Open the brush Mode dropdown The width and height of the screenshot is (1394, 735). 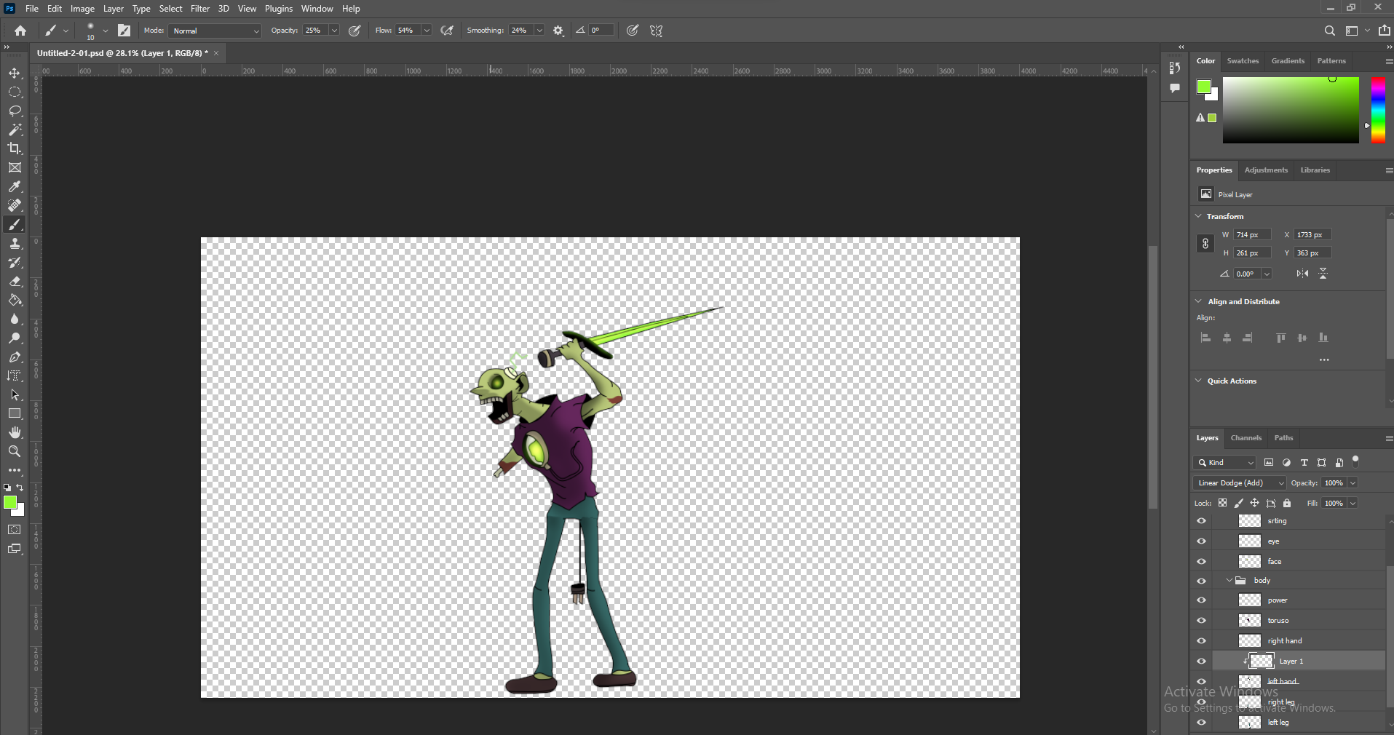[x=215, y=31]
